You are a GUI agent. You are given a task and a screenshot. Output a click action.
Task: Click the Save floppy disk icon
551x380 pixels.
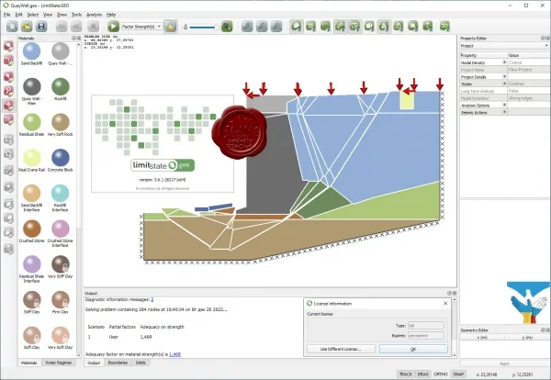tap(41, 27)
